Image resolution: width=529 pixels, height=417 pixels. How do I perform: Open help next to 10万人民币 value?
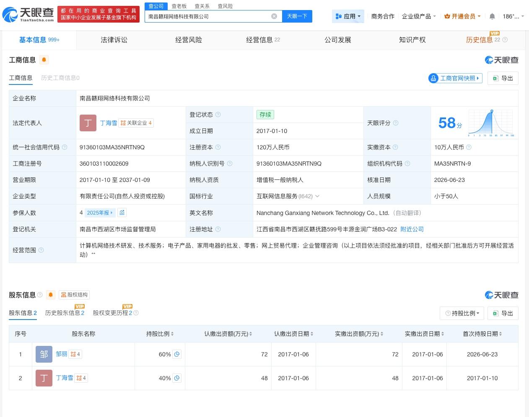(x=469, y=147)
